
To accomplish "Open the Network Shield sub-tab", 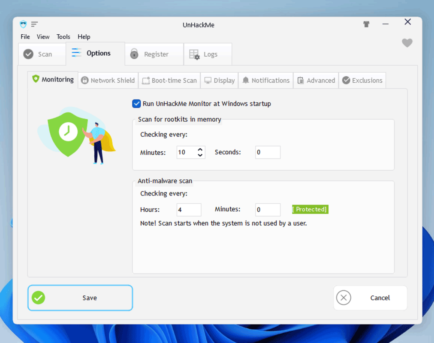I will tap(108, 81).
